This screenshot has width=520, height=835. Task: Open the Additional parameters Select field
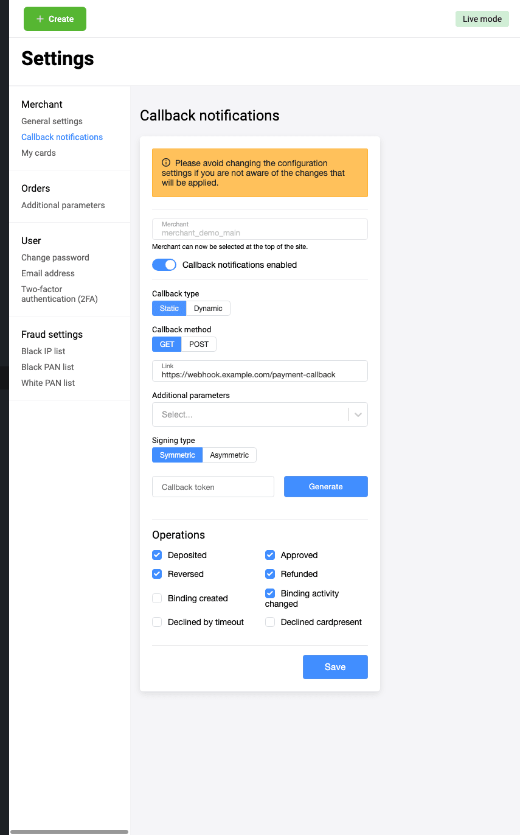[249, 414]
